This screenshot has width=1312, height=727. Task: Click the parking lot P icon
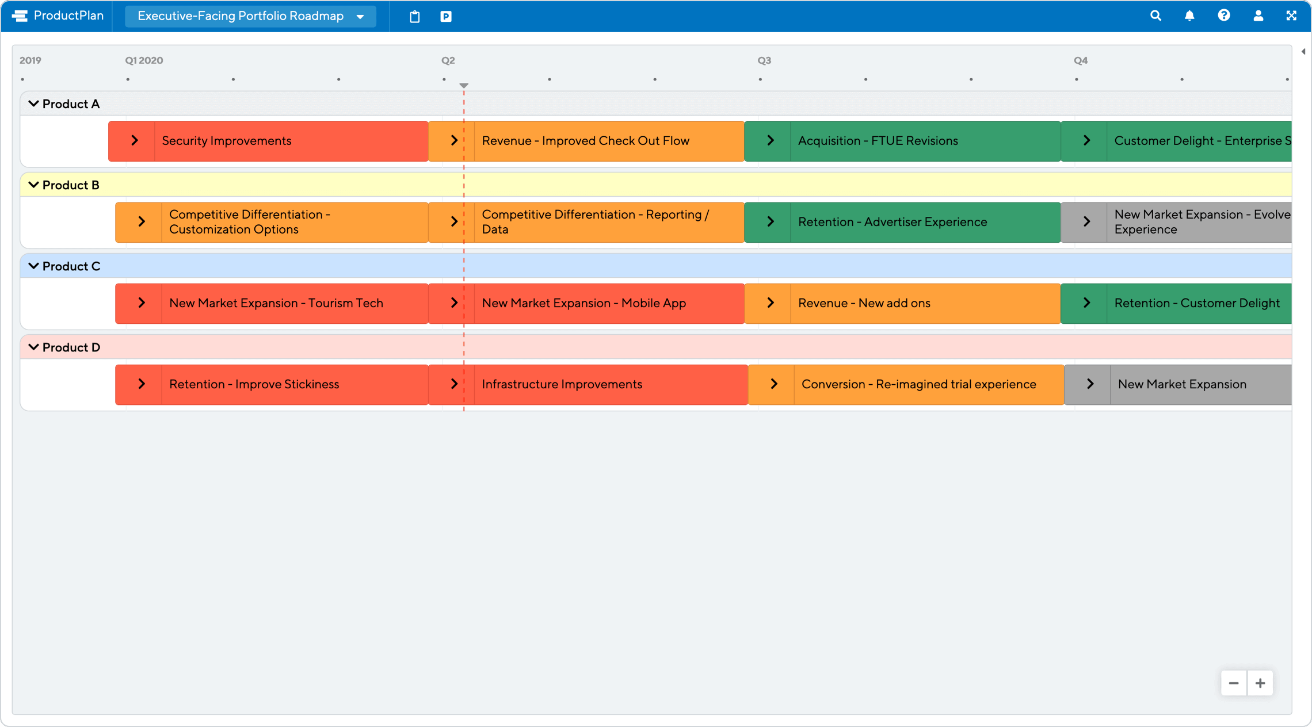point(446,17)
